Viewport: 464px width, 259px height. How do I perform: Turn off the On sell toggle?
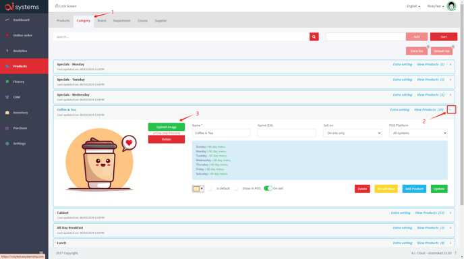(268, 188)
